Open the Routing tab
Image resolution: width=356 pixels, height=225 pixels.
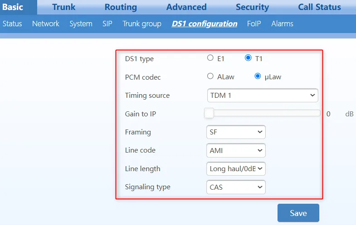pyautogui.click(x=121, y=7)
